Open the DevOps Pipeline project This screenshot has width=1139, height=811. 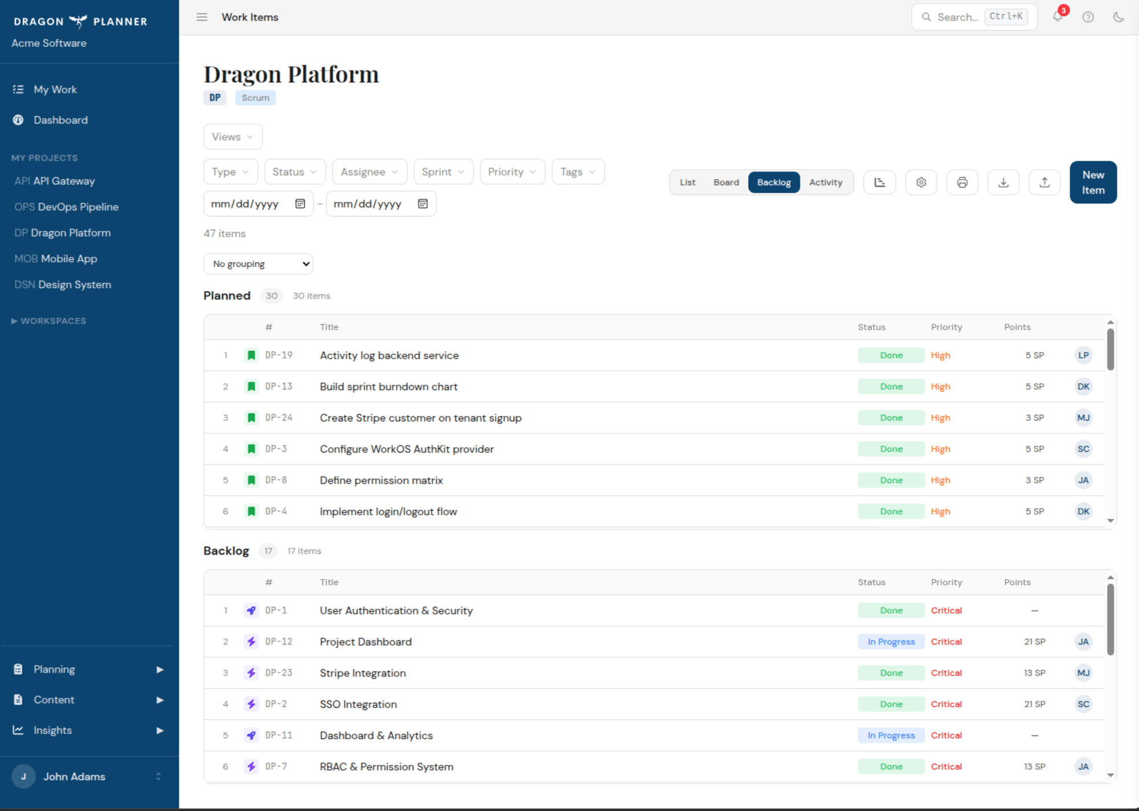(x=79, y=207)
